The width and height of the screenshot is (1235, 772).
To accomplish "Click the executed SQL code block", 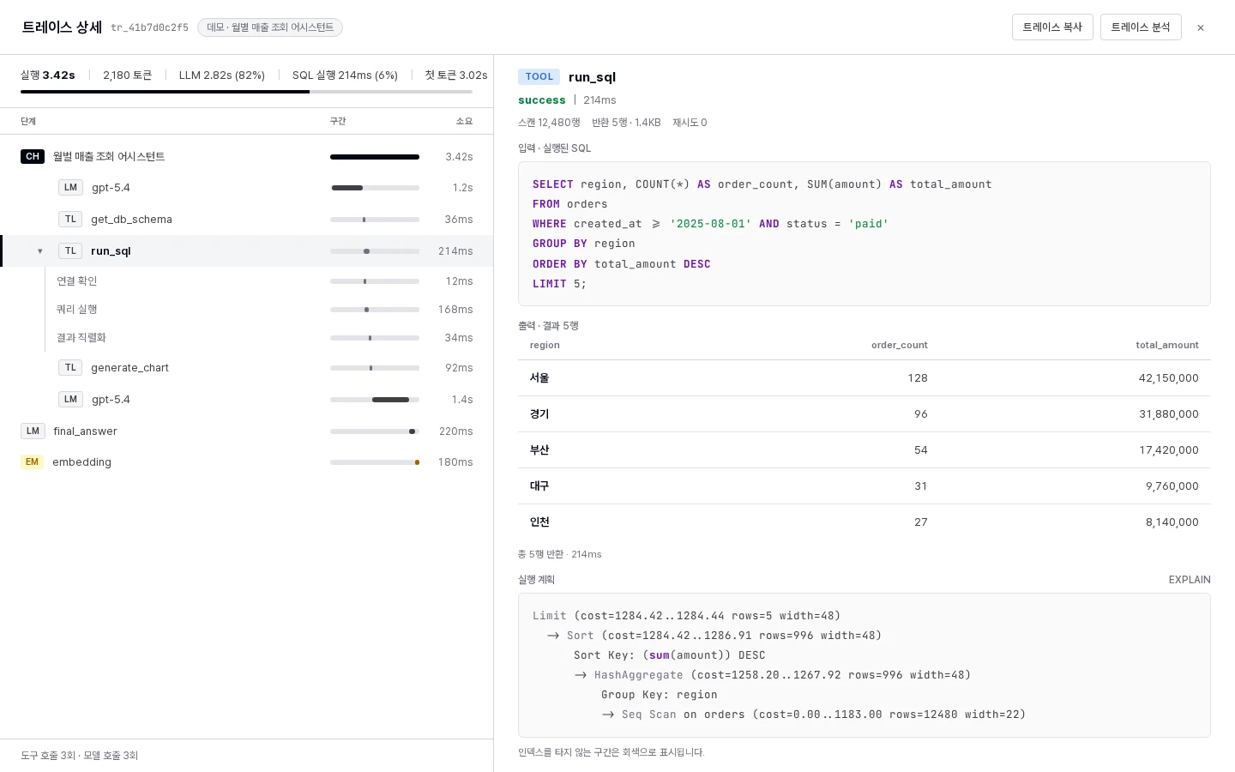I will (864, 234).
